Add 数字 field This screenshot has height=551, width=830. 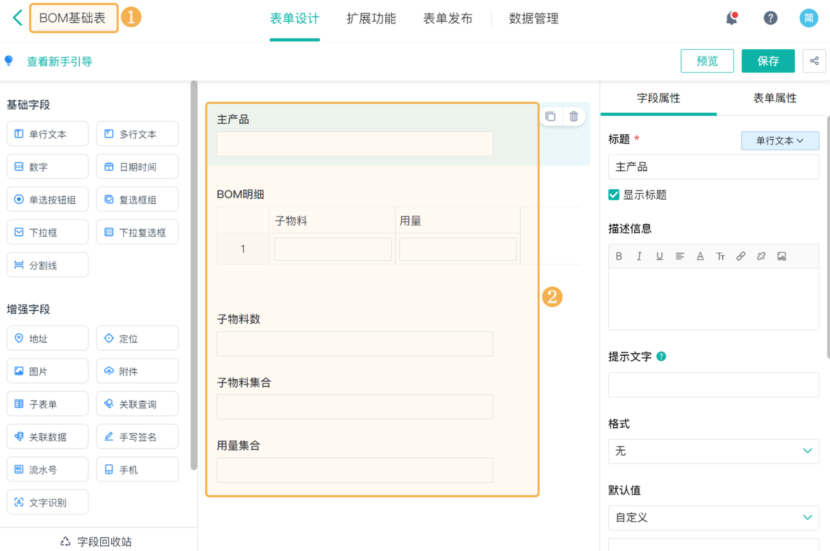coord(47,167)
